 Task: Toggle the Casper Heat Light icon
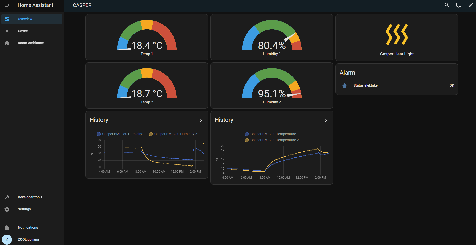397,35
